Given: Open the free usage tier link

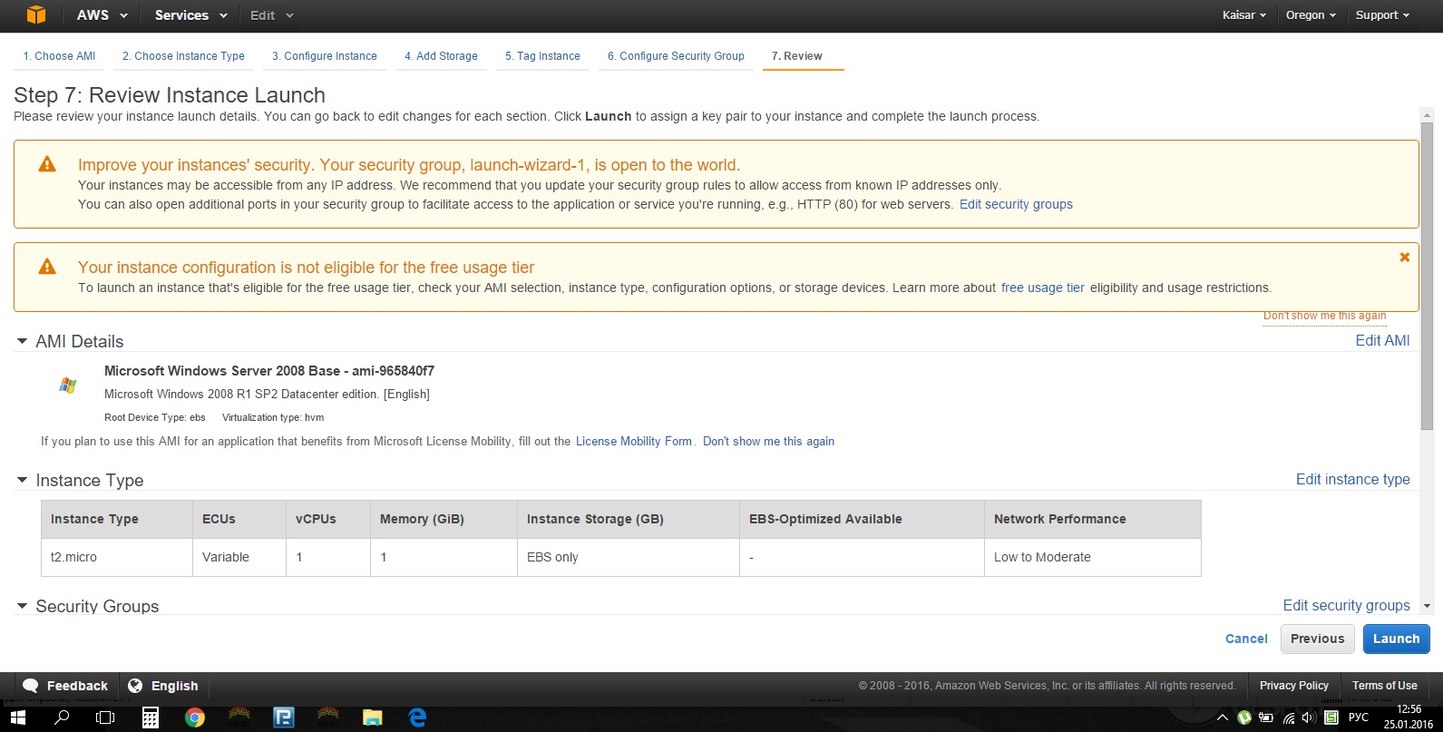Looking at the screenshot, I should click(x=1042, y=288).
